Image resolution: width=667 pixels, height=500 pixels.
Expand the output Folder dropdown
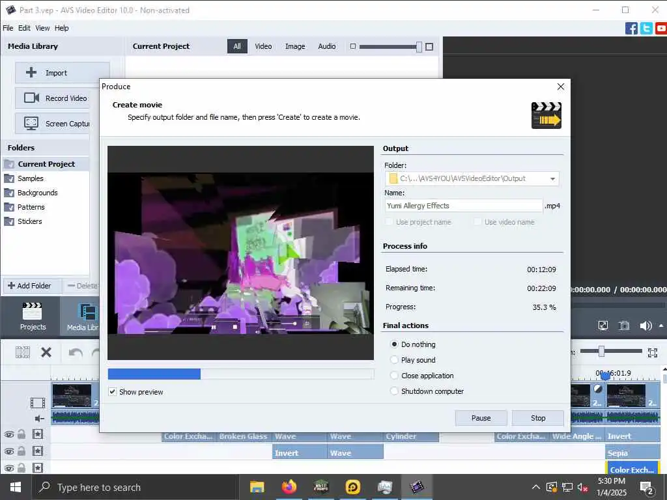coord(552,178)
